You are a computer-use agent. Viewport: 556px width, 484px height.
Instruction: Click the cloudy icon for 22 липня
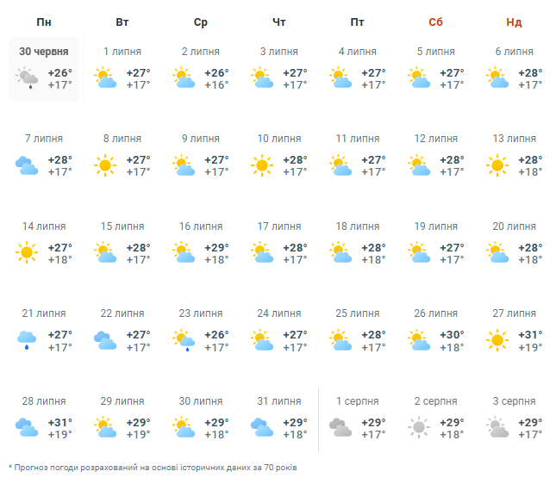(106, 340)
